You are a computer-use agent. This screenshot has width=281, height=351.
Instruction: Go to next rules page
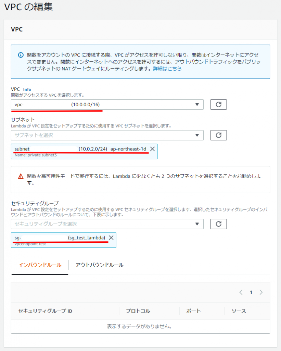[261, 292]
